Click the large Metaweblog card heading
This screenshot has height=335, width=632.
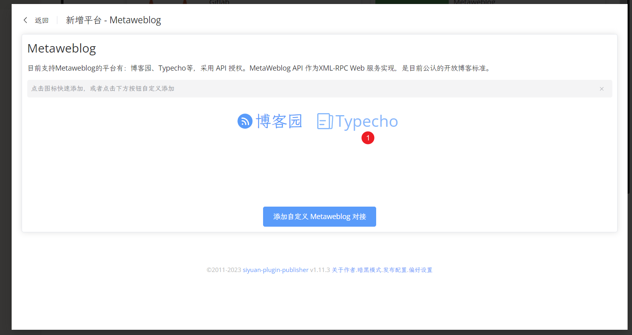[62, 49]
